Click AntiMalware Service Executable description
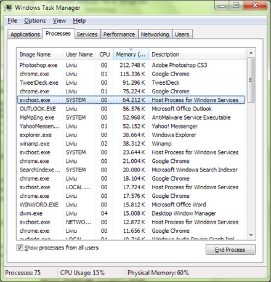Screen dimensions: 271x282 pos(191,117)
